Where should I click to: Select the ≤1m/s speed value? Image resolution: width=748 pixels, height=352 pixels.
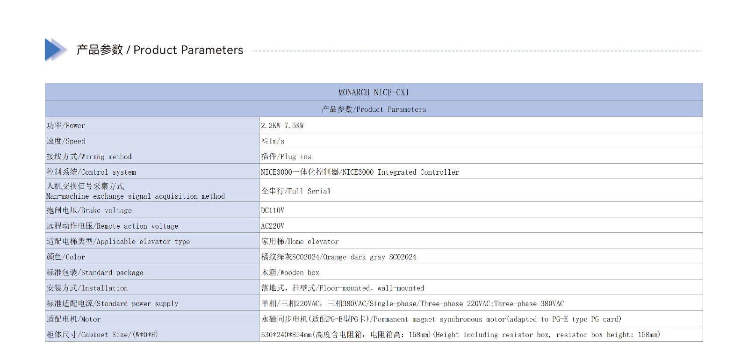(273, 141)
